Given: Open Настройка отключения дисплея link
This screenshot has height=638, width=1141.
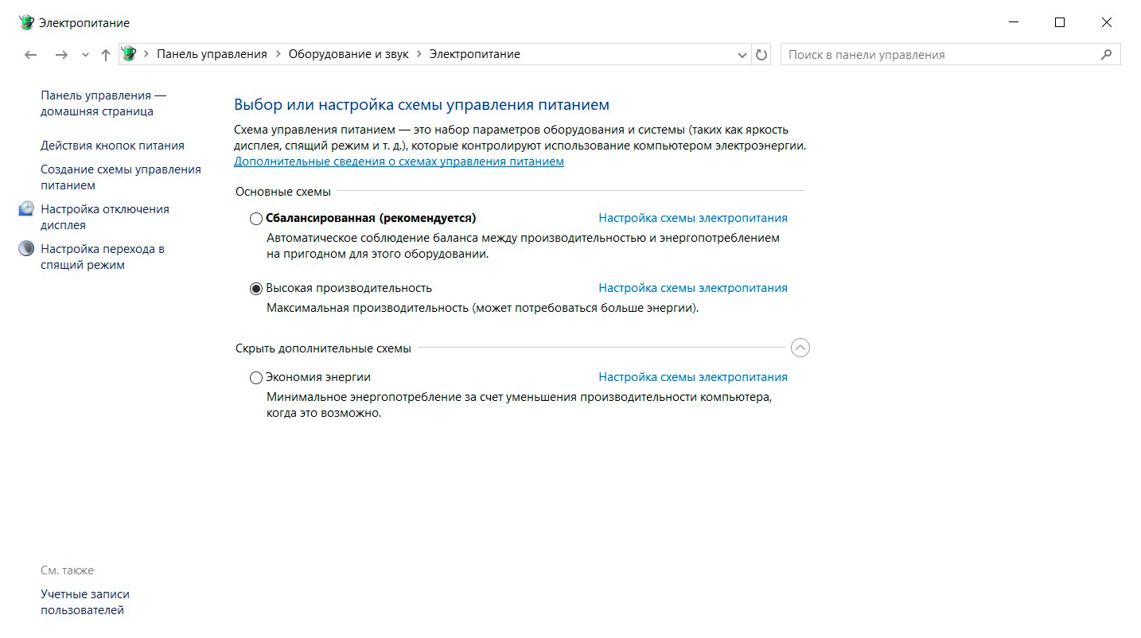Looking at the screenshot, I should click(x=105, y=217).
